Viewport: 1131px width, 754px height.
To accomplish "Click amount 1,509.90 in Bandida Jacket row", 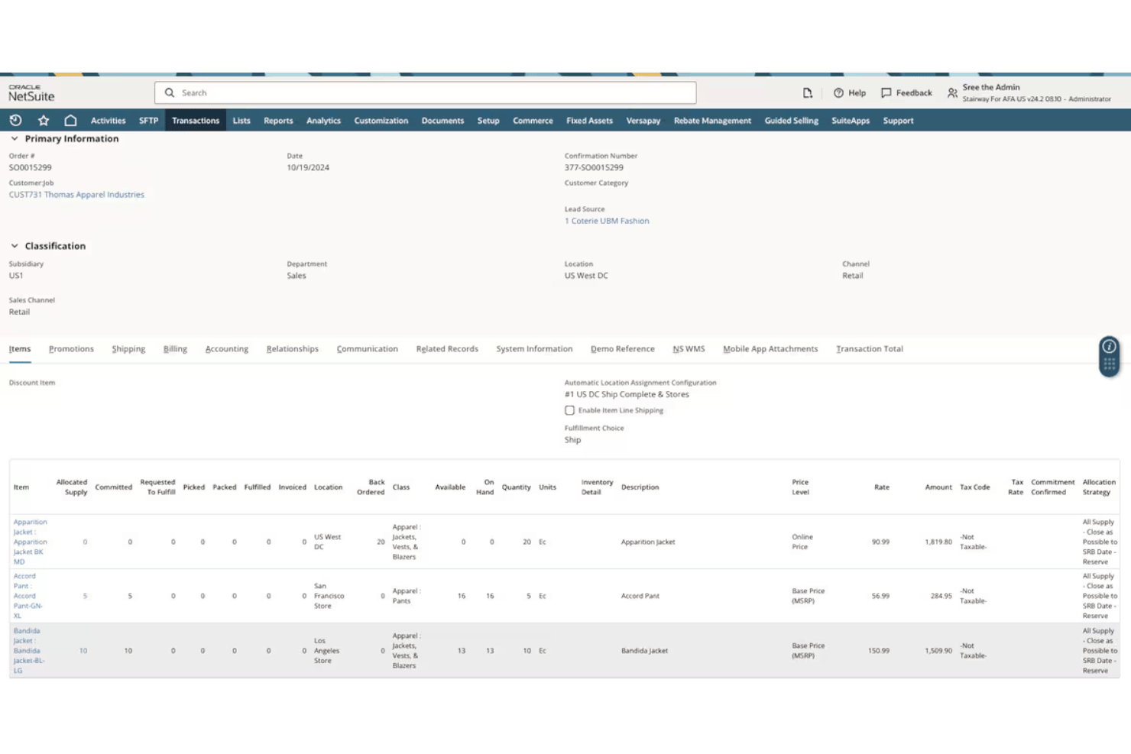I will pos(938,651).
